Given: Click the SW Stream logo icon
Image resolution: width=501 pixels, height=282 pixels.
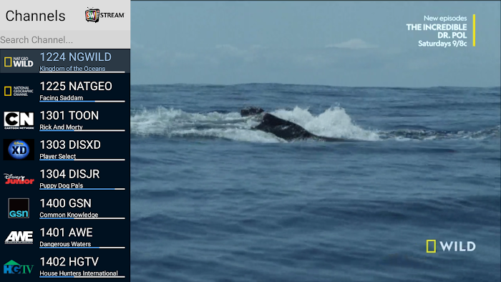Looking at the screenshot, I should pyautogui.click(x=104, y=15).
